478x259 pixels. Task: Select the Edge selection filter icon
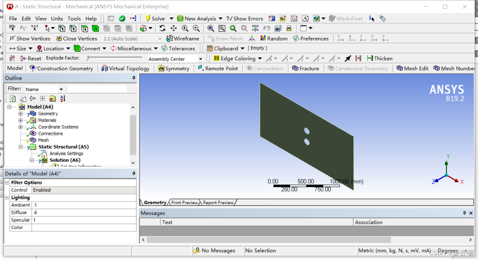point(73,29)
